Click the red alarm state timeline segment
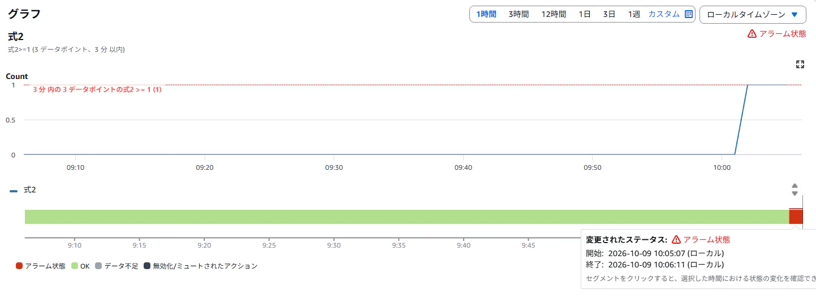The image size is (816, 299). (796, 217)
